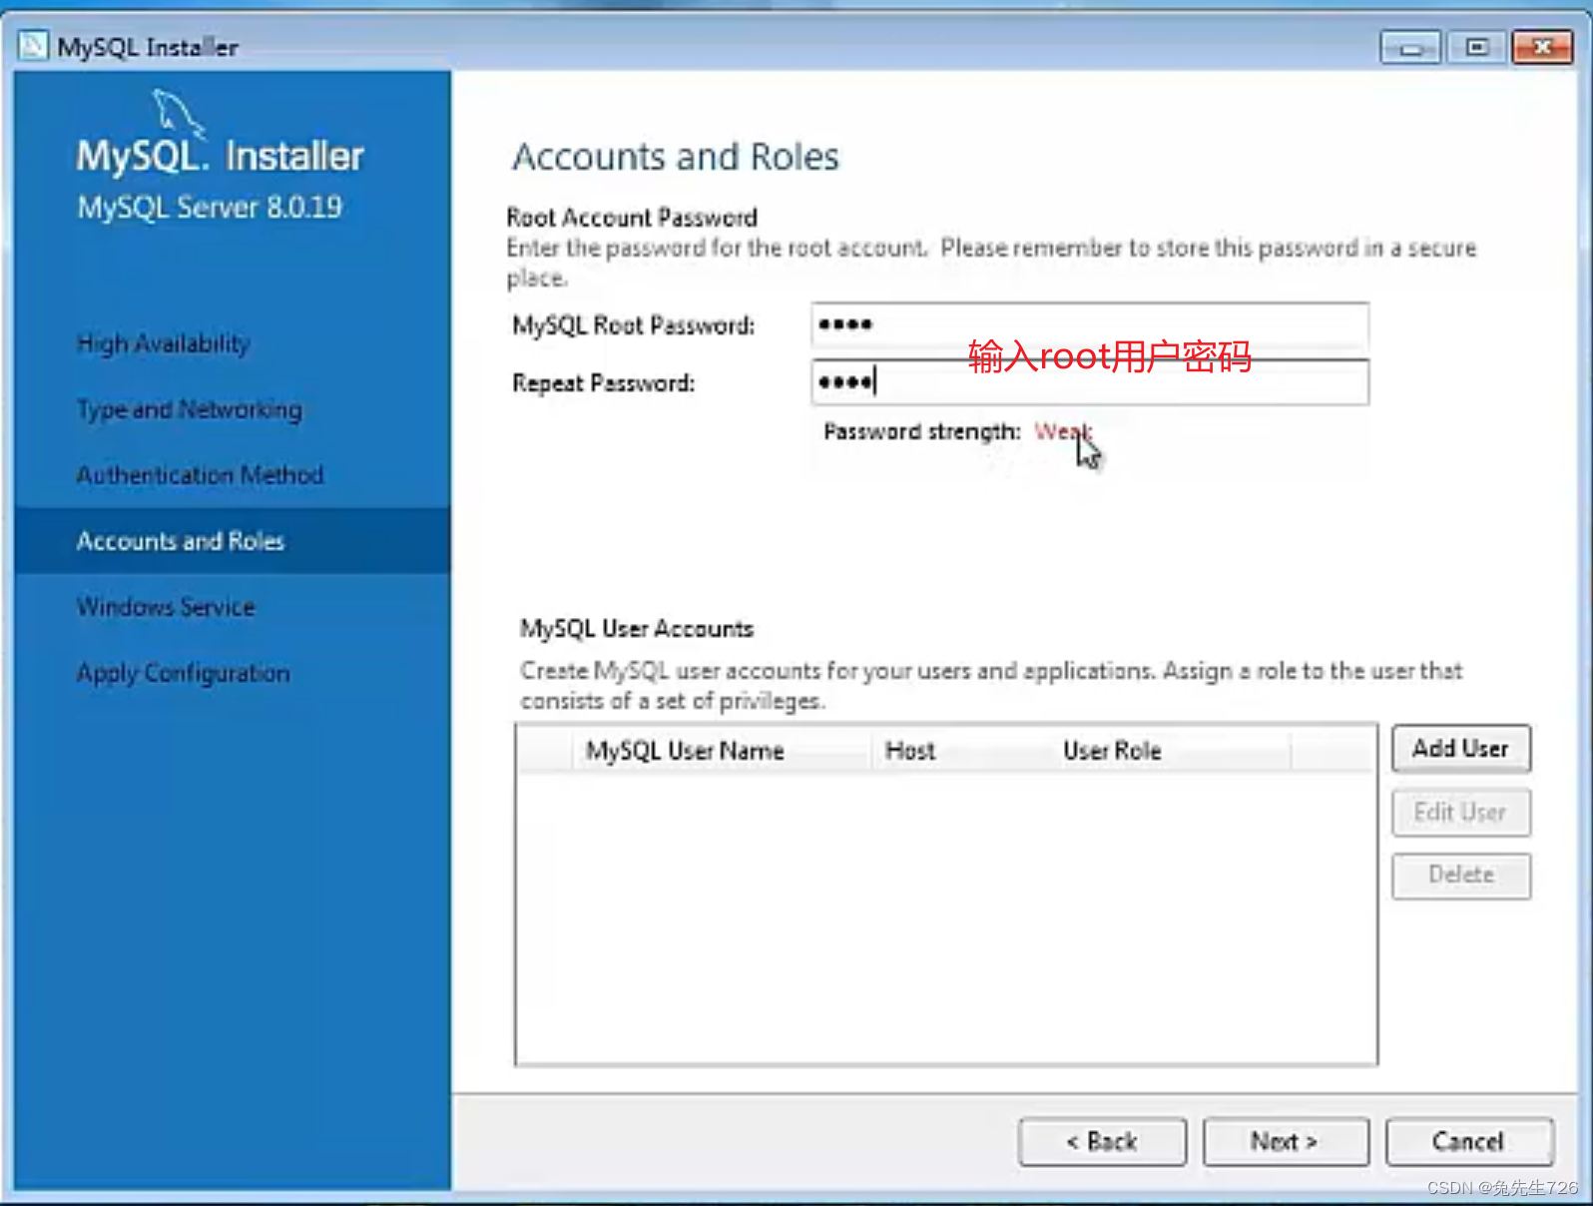Cancel the installer configuration
This screenshot has width=1593, height=1206.
click(1469, 1141)
